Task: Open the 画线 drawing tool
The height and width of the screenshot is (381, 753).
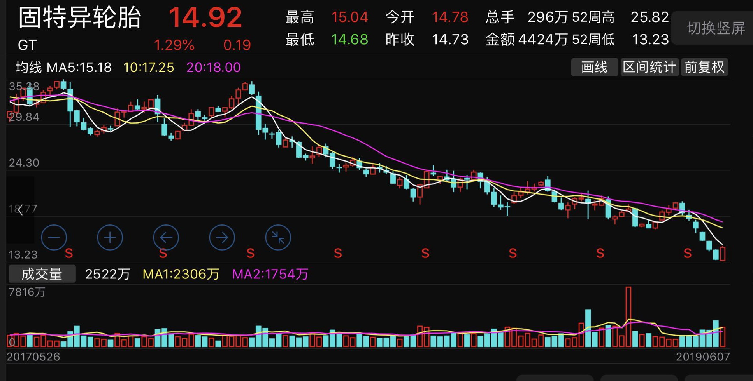Action: click(594, 67)
